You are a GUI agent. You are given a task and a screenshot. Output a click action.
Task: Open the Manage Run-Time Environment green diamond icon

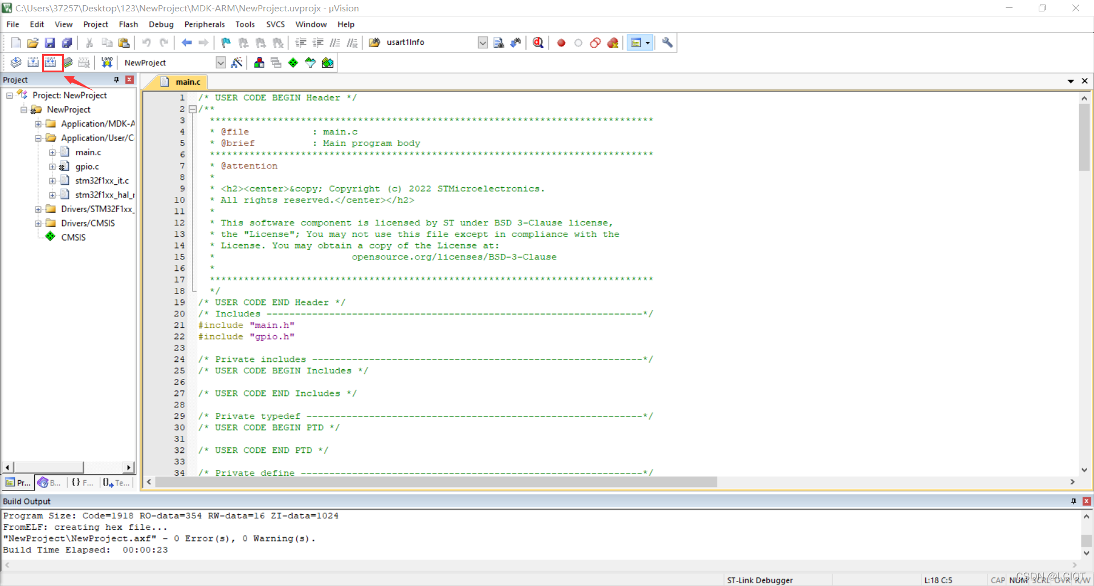coord(293,63)
